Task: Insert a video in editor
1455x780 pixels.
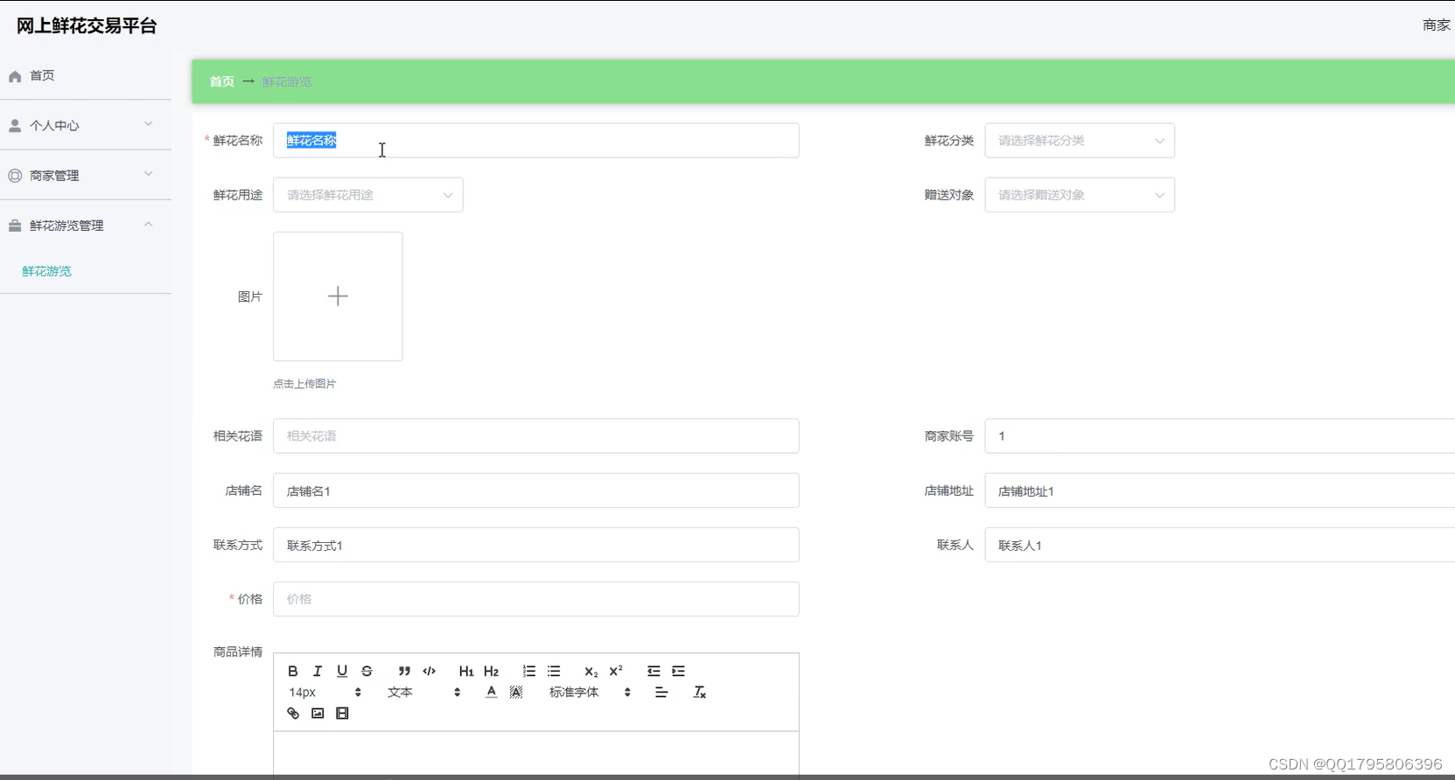Action: (x=342, y=714)
